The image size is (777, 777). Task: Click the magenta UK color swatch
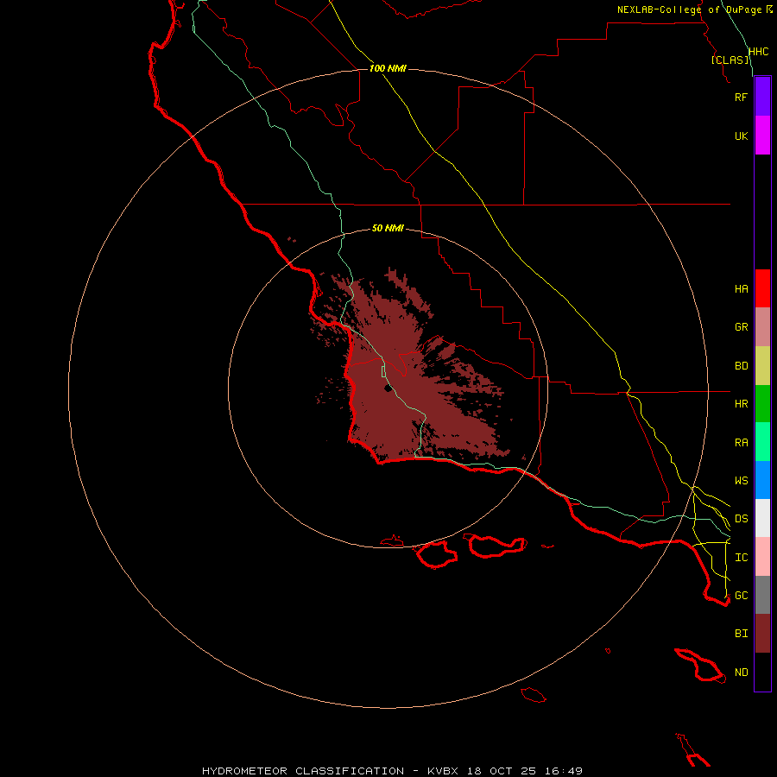[762, 136]
